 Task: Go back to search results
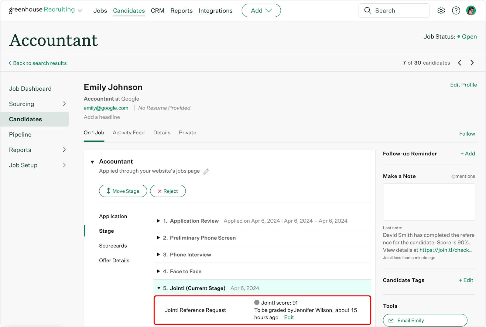[x=38, y=63]
